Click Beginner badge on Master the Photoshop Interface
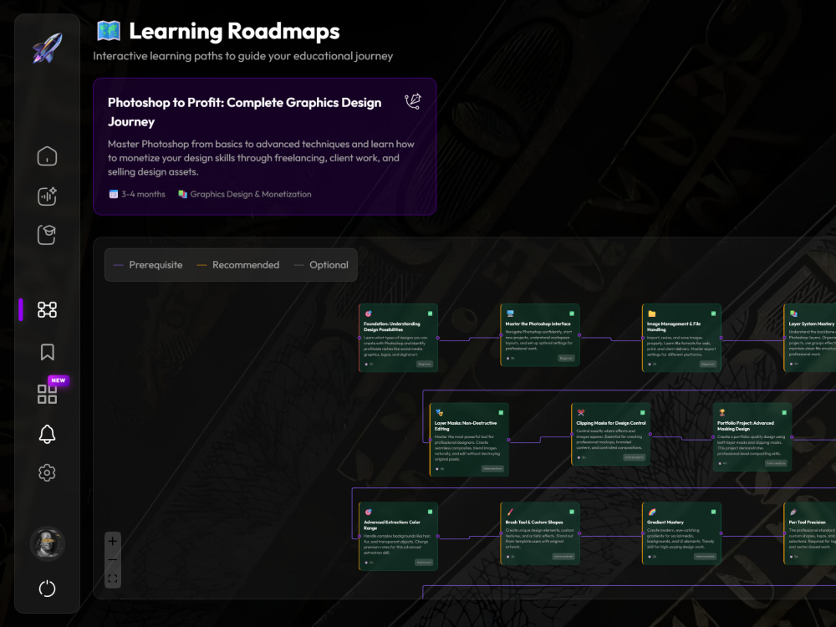This screenshot has height=627, width=836. (x=566, y=359)
